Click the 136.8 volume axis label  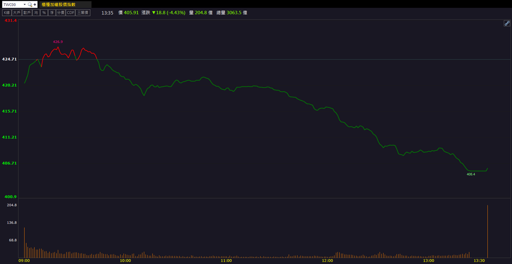point(12,223)
